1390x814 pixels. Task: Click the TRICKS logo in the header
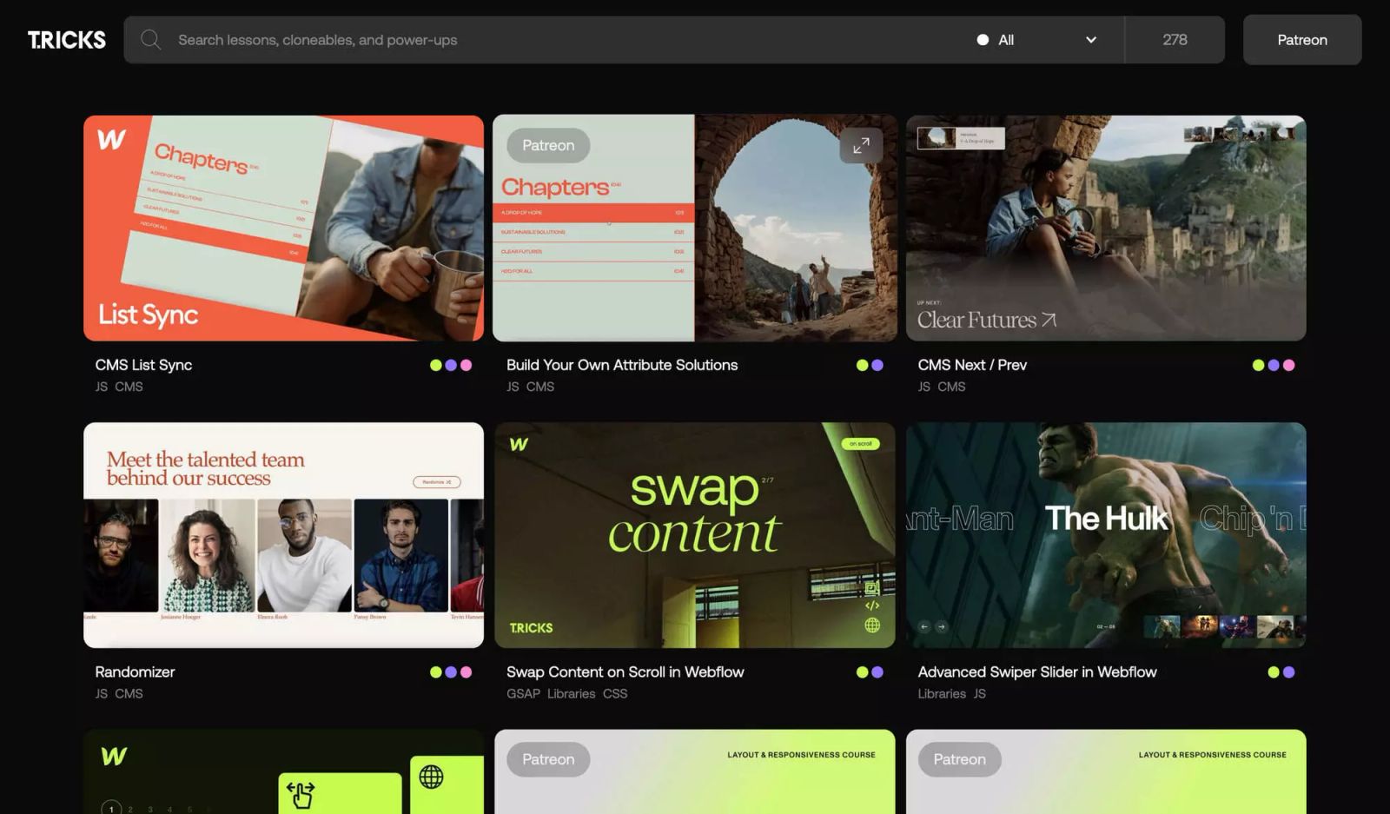point(67,40)
